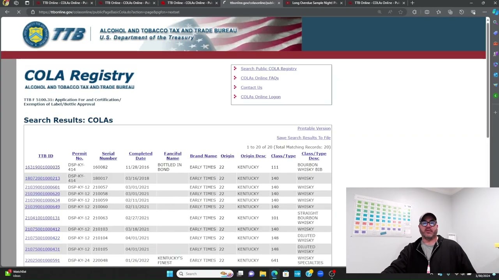
Task: Open COLA record 21075001000412
Action: pos(42,229)
